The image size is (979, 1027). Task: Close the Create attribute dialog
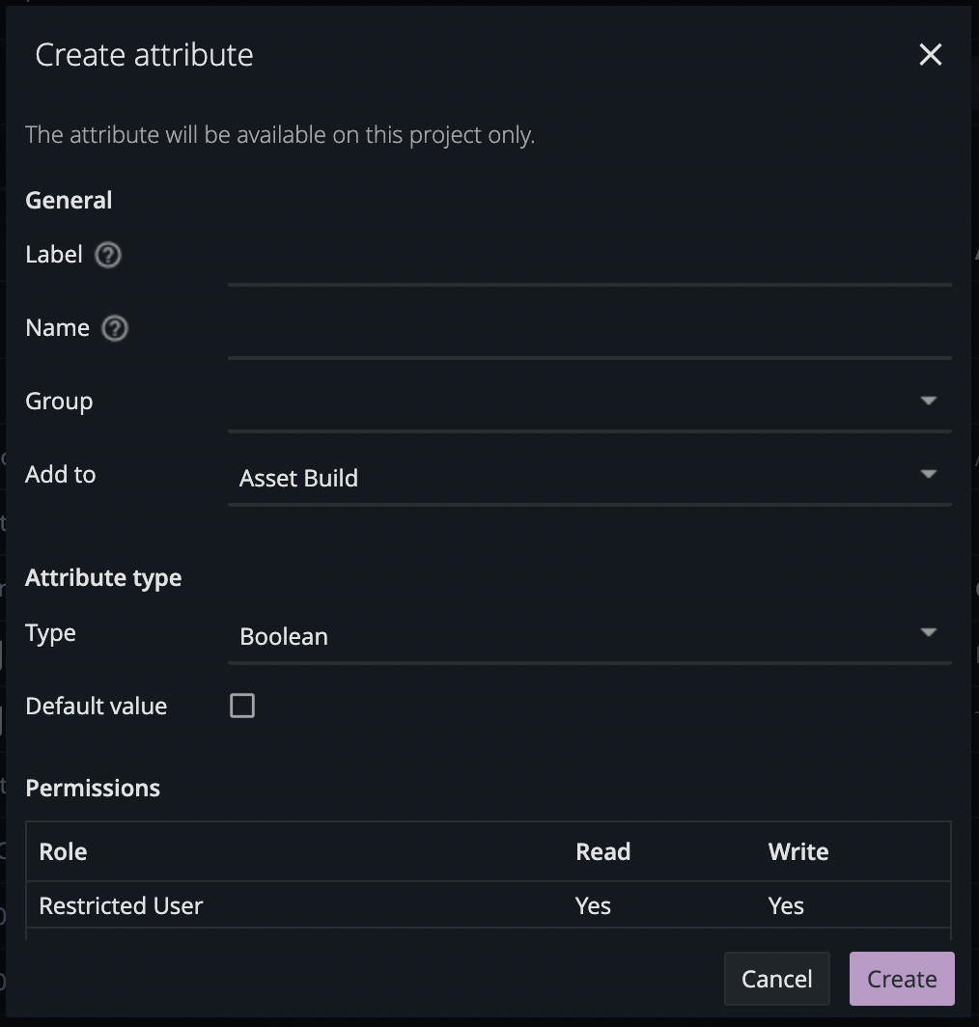coord(931,54)
